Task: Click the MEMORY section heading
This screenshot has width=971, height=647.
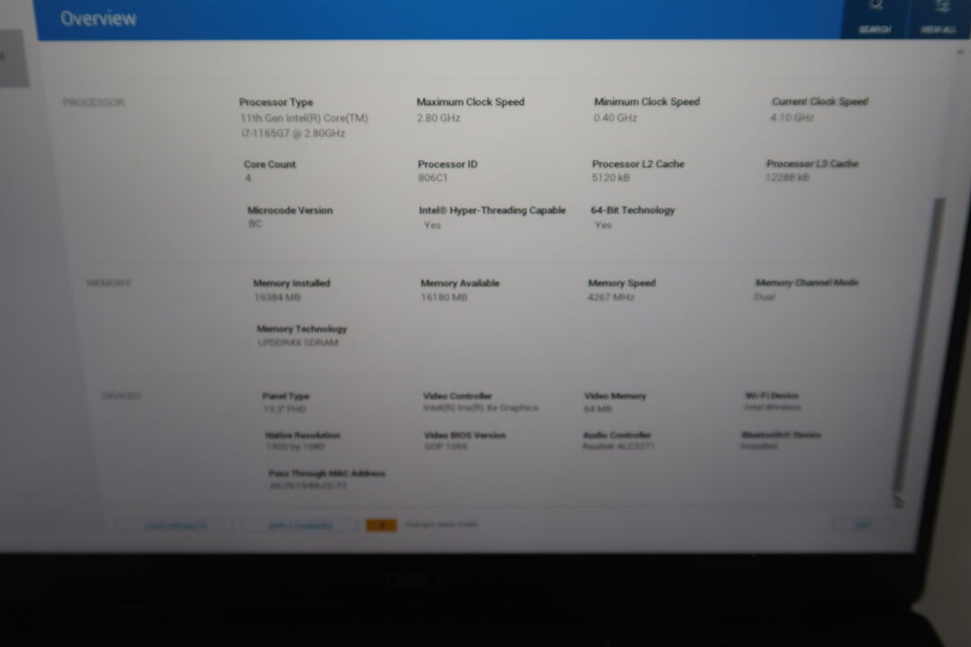Action: click(x=109, y=283)
